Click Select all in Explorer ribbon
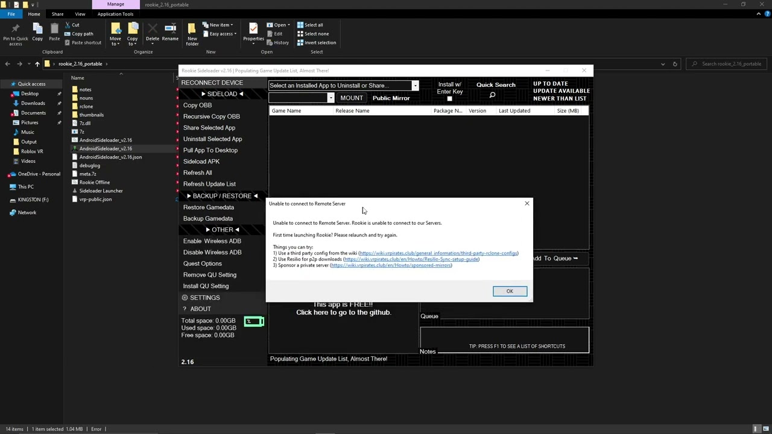 (x=310, y=25)
